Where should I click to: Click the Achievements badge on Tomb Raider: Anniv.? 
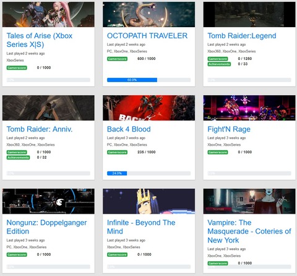18,157
